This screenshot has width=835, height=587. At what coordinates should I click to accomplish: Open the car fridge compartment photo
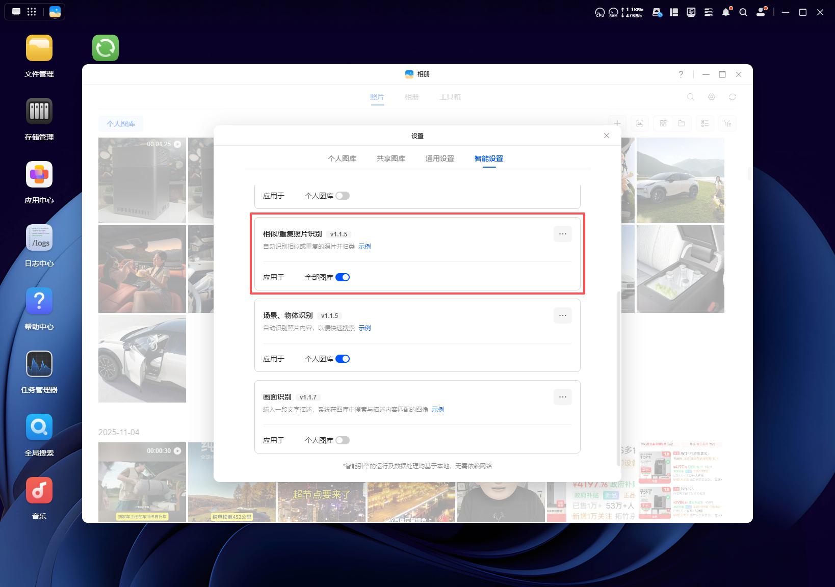coord(681,269)
